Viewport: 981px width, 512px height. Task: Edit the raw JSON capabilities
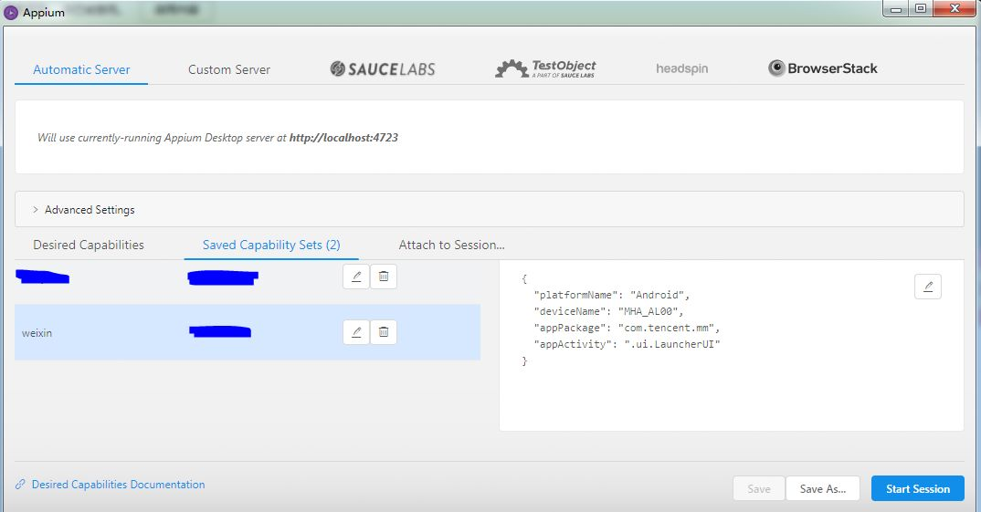[x=928, y=287]
